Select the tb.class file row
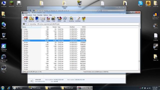160x90 pixels. click(x=54, y=33)
